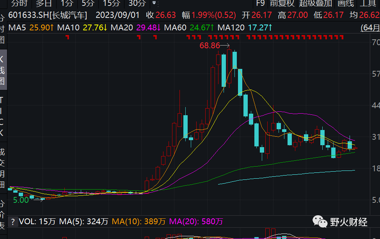This screenshot has width=380, height=239.
Task: Click the MA(10): 389万 volume average
Action: (x=139, y=221)
